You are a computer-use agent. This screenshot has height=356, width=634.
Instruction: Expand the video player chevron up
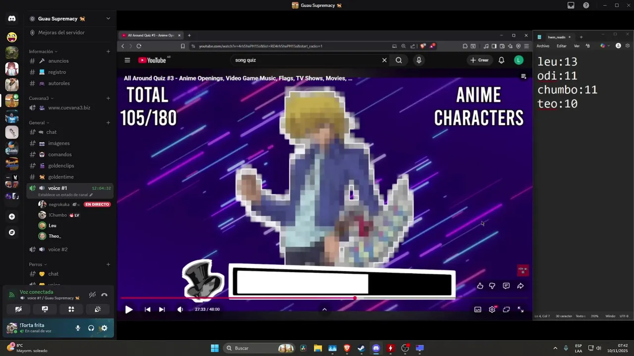pos(324,310)
